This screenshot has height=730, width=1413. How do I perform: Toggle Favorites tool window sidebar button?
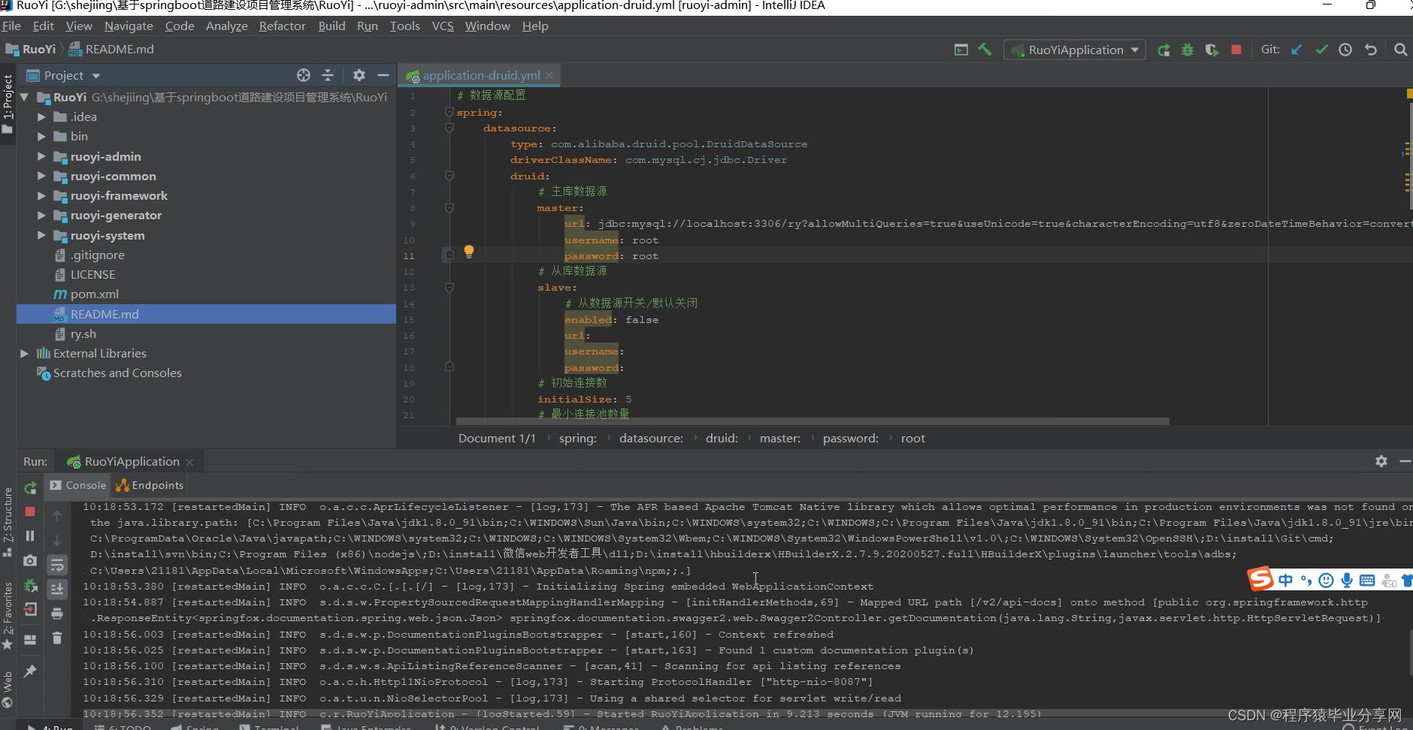(8, 616)
